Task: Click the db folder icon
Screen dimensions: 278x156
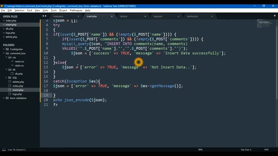Action: (x=10, y=69)
